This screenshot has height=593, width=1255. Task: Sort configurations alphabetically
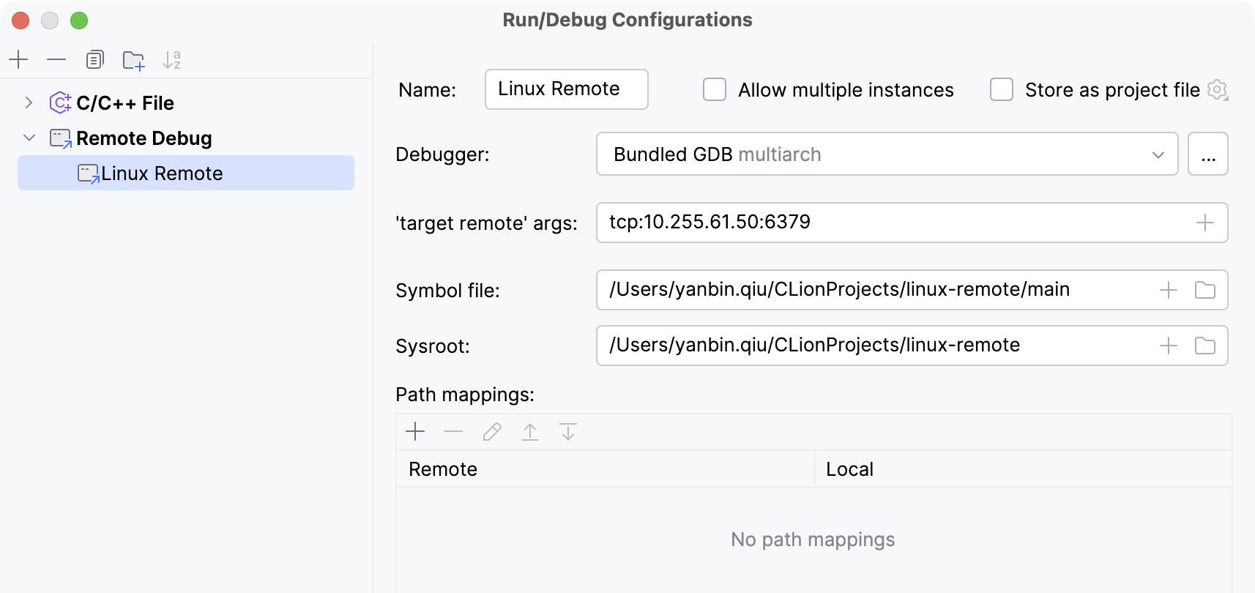pos(171,59)
